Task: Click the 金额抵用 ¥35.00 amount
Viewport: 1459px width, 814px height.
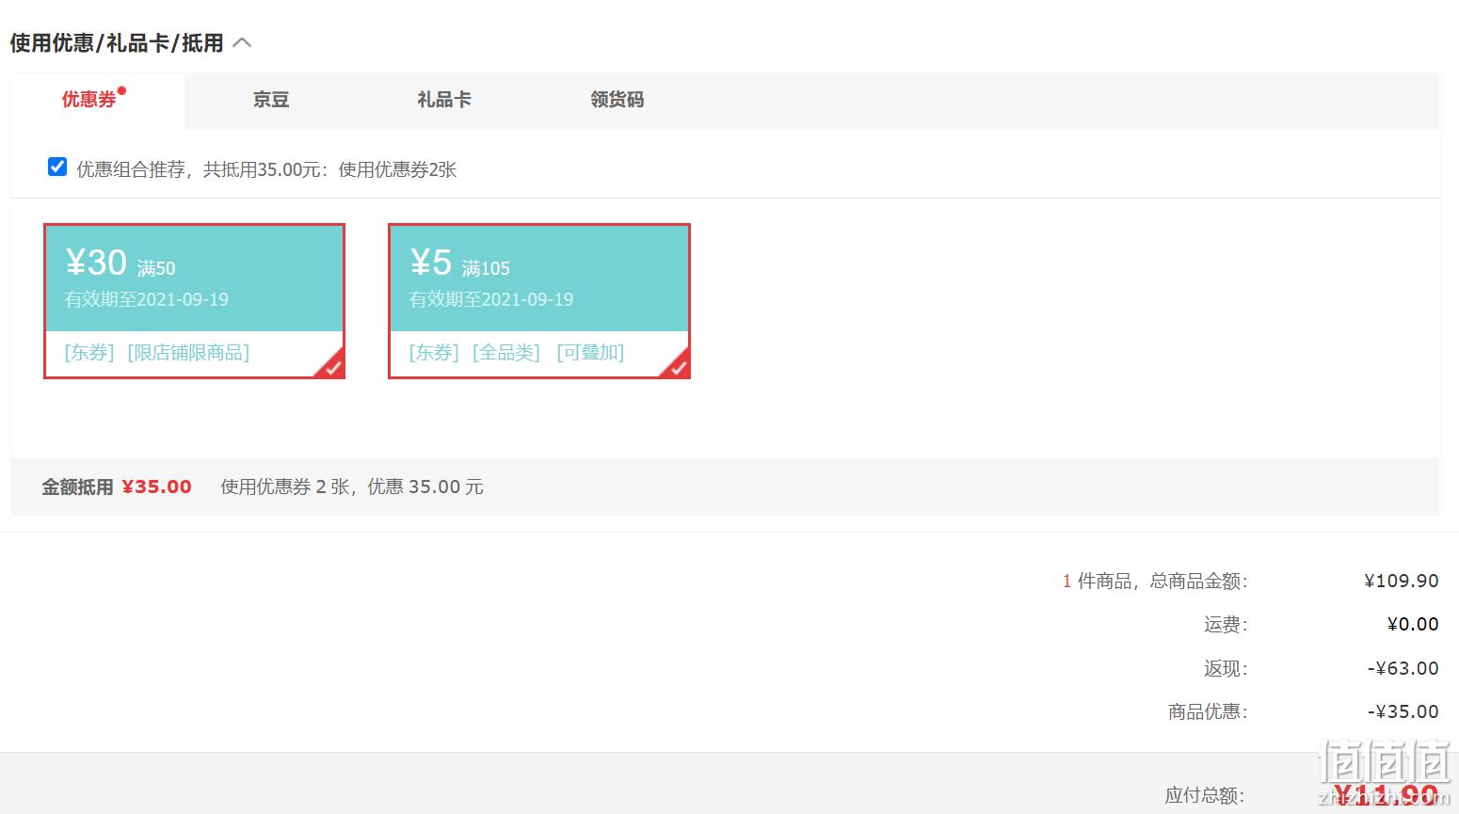Action: tap(156, 487)
